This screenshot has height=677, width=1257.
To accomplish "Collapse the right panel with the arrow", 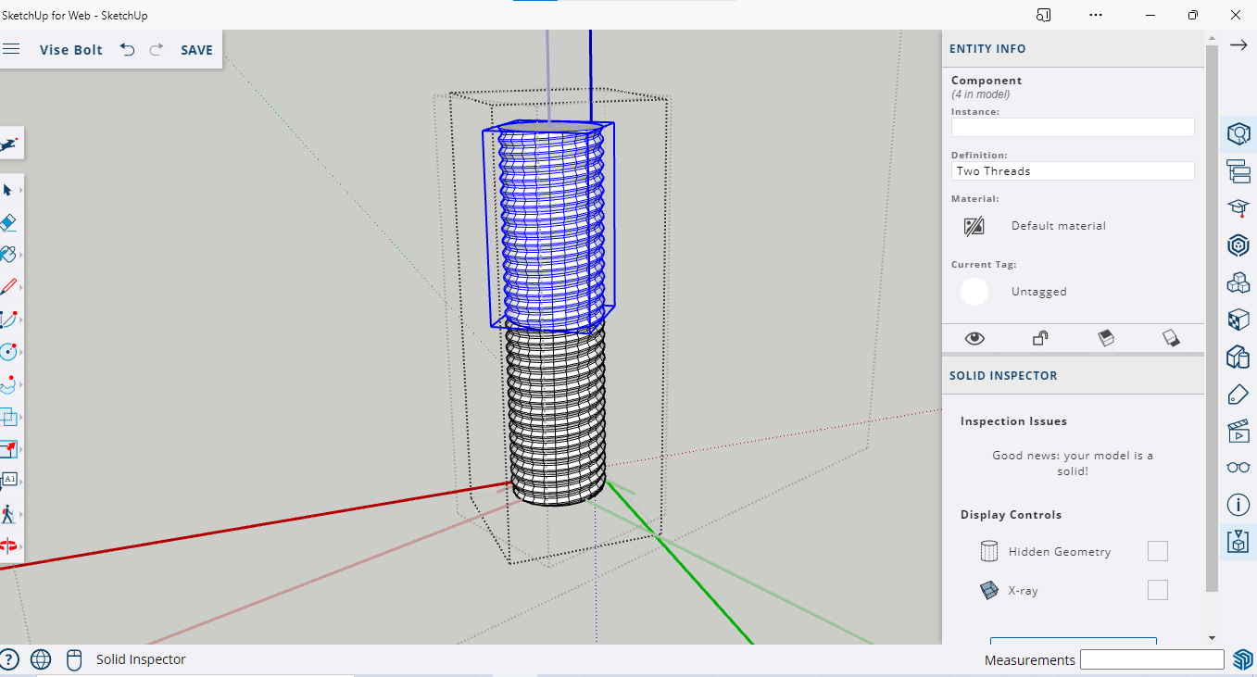I will (x=1238, y=45).
